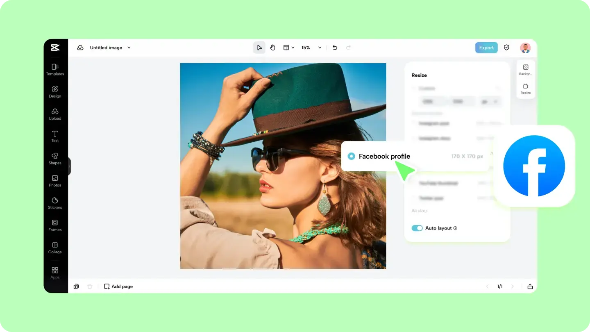Open the Background option in right panel
Viewport: 590px width, 332px height.
point(526,70)
